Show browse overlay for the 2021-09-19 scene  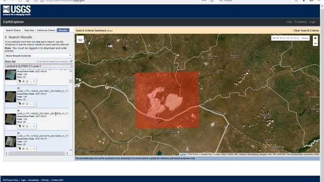click(23, 149)
